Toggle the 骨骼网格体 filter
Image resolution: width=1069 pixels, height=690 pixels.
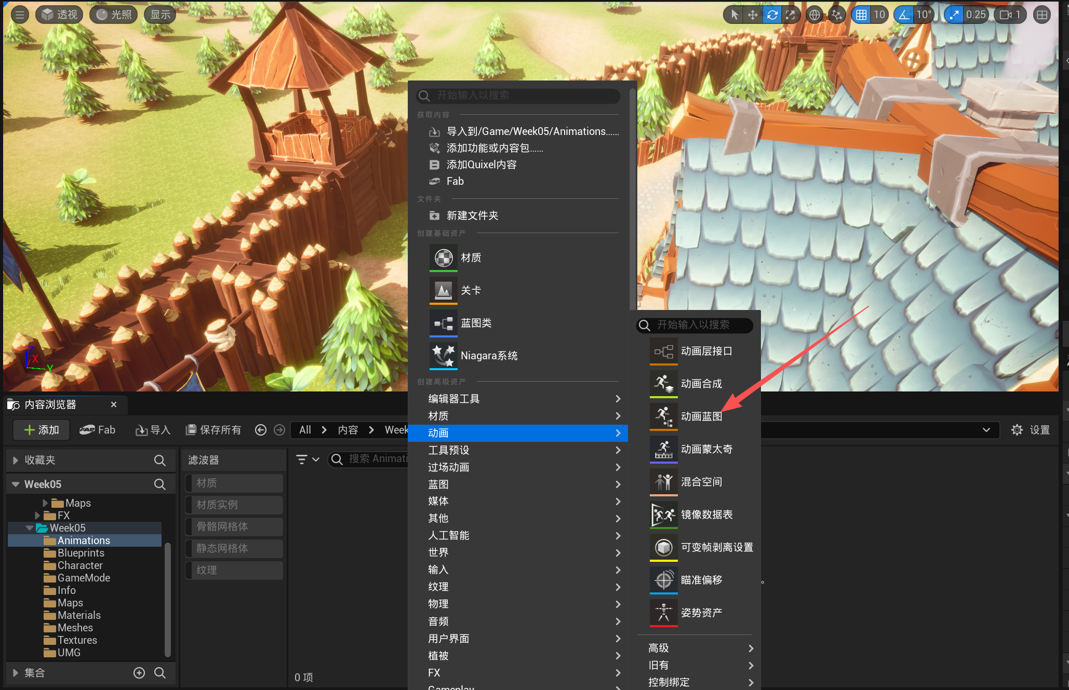pyautogui.click(x=234, y=526)
